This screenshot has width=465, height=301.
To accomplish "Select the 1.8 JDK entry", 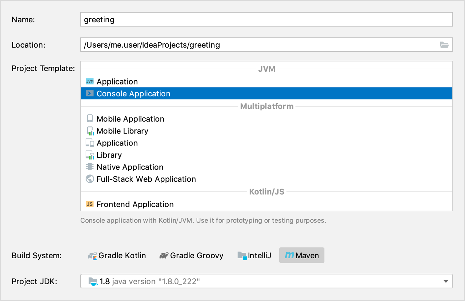I will coord(104,281).
